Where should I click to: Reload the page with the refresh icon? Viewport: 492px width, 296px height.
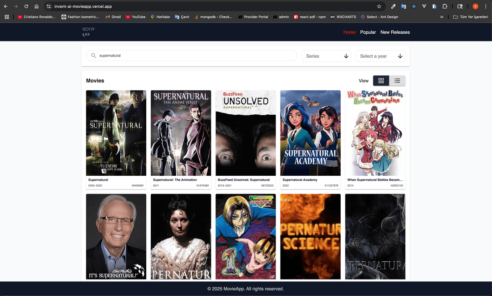(26, 6)
